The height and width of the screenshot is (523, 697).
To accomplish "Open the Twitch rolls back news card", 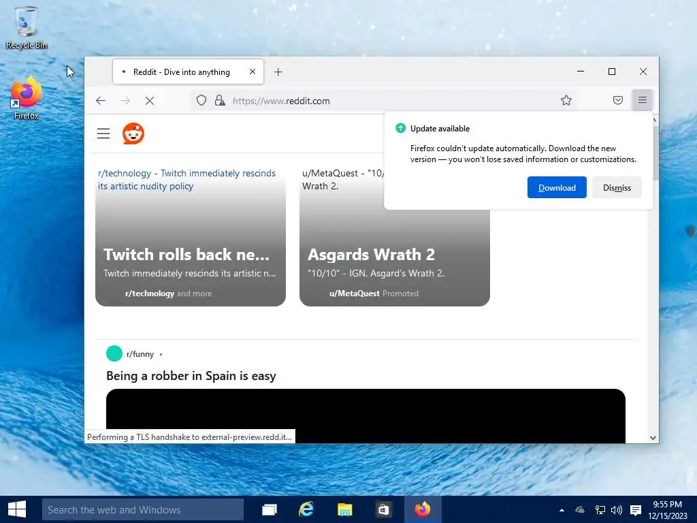I will click(x=191, y=236).
